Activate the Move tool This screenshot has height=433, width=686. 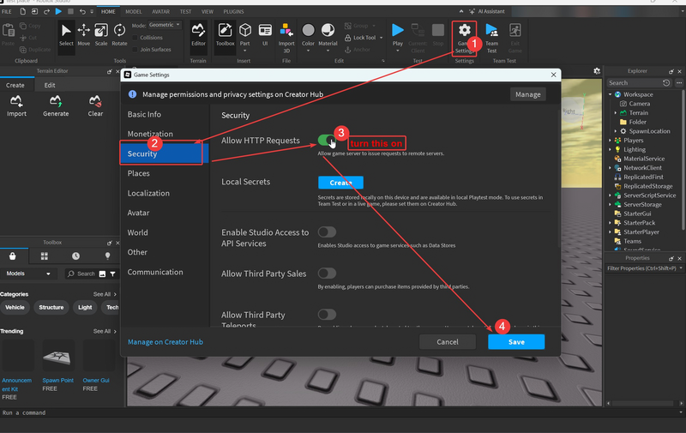click(x=83, y=35)
